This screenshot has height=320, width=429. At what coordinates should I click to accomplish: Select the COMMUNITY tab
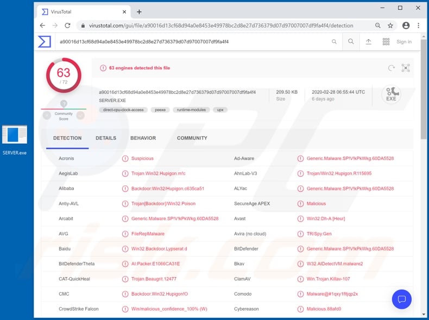click(192, 138)
